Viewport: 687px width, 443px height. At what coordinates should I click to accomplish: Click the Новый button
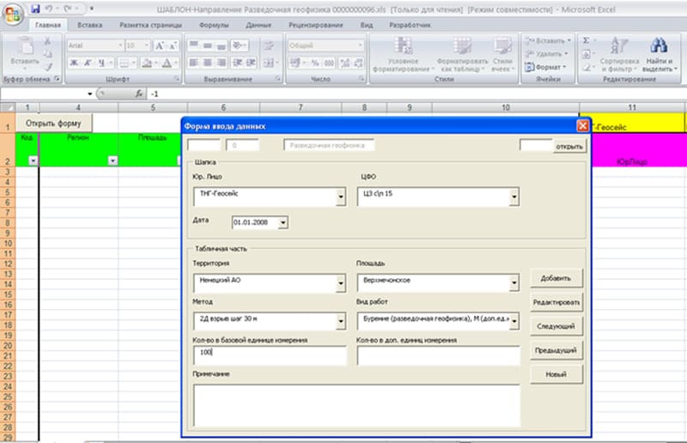(556, 374)
